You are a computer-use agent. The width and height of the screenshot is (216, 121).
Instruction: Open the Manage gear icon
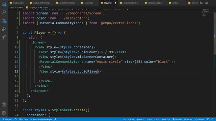[4, 113]
